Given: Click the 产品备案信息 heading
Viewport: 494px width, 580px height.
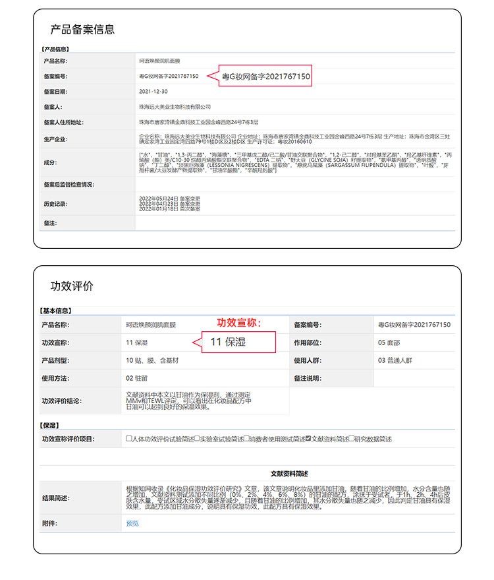Looking at the screenshot, I should pos(82,29).
